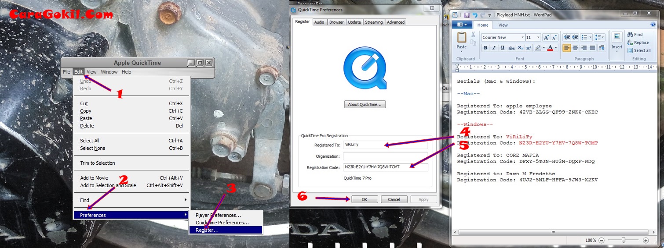Image resolution: width=664 pixels, height=248 pixels.
Task: Click the Paste clipboard icon in WordPad
Action: pyautogui.click(x=462, y=37)
